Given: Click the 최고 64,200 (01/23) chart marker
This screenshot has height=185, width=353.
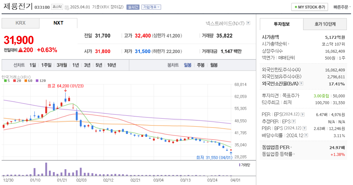Looking at the screenshot, I should click(x=65, y=86).
